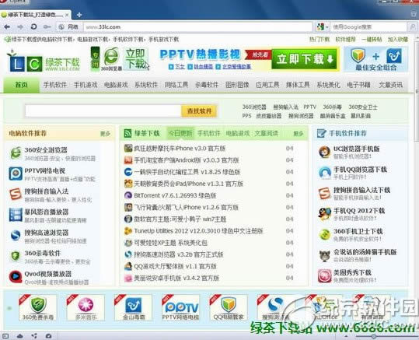
Task: Open the 最佳安全组合 banner
Action: (x=375, y=59)
